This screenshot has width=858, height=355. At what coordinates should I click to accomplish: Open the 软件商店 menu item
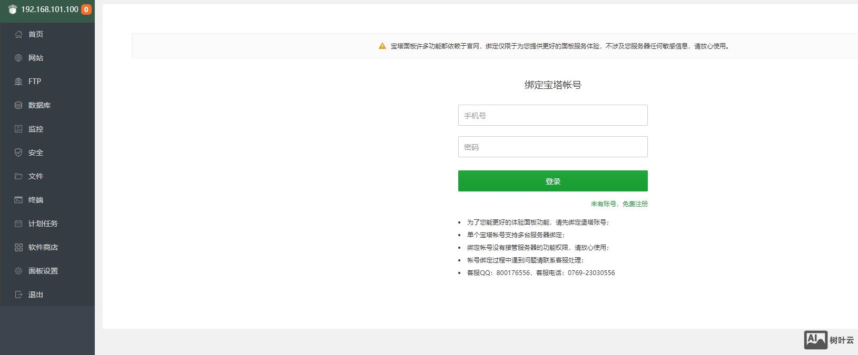[43, 247]
